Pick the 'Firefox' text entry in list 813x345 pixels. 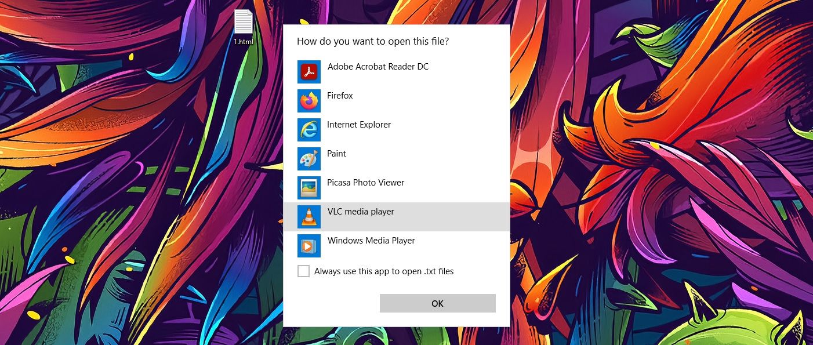(340, 96)
